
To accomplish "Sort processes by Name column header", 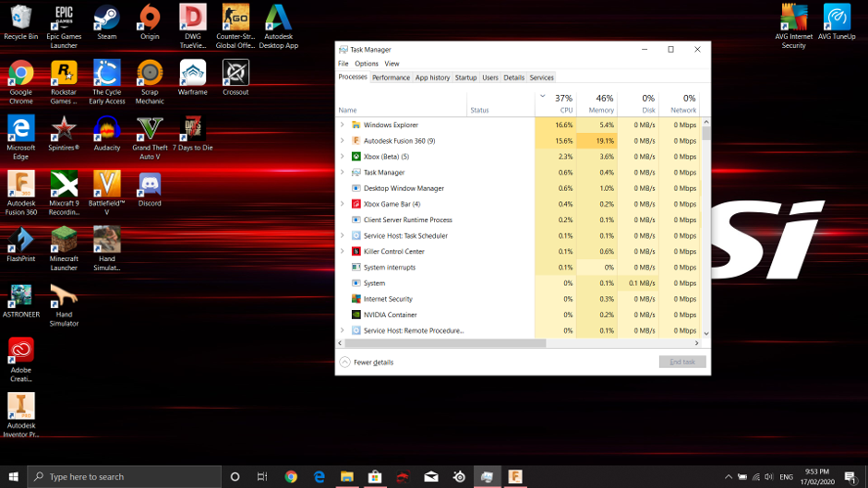I will pos(402,103).
